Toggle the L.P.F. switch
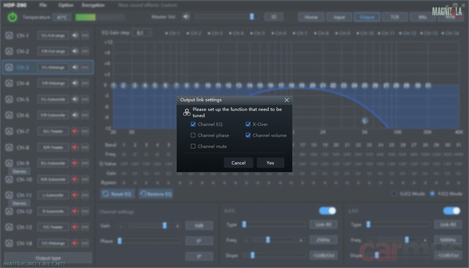This screenshot has width=469, height=268. 452,211
